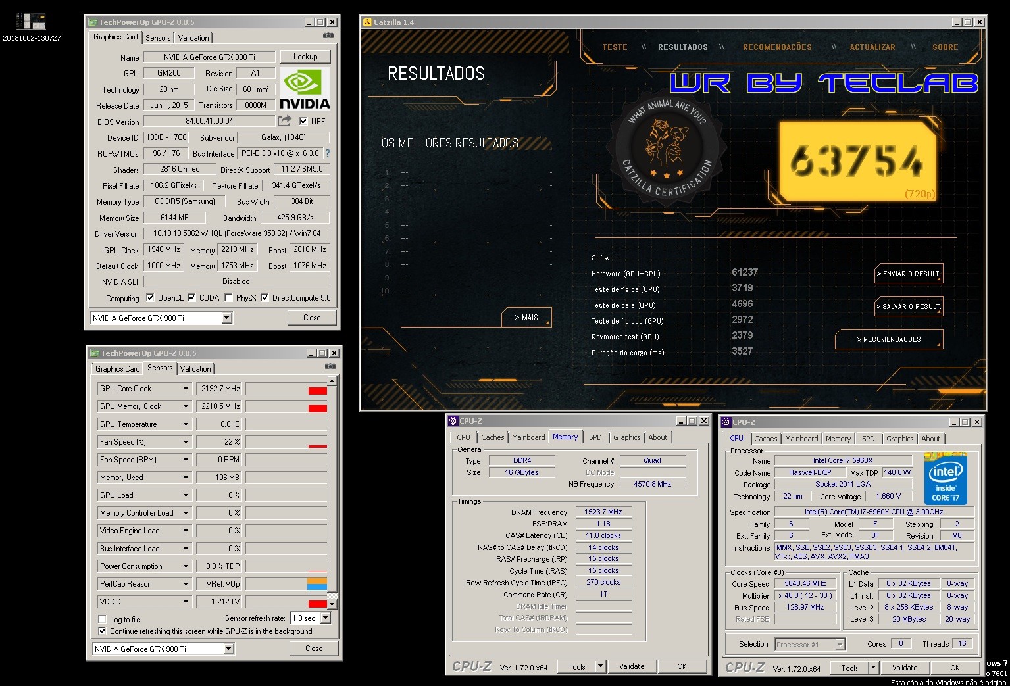The width and height of the screenshot is (1010, 686).
Task: Click the Lookup button in GPU-Z
Action: [x=305, y=57]
